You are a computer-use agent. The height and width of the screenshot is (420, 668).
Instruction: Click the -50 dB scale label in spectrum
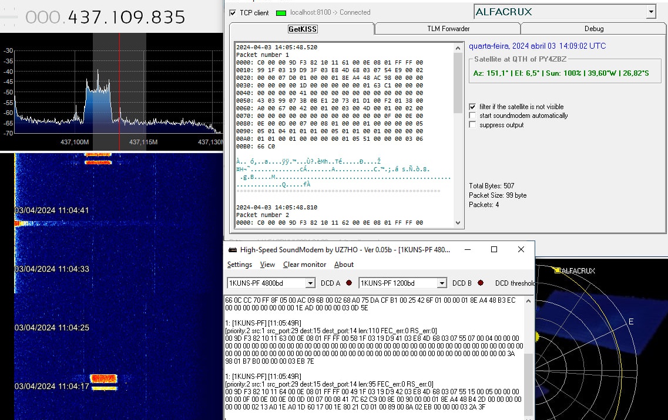click(x=8, y=92)
